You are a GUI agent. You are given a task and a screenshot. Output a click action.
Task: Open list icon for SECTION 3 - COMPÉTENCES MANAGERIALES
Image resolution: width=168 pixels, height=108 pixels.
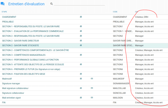81,55
